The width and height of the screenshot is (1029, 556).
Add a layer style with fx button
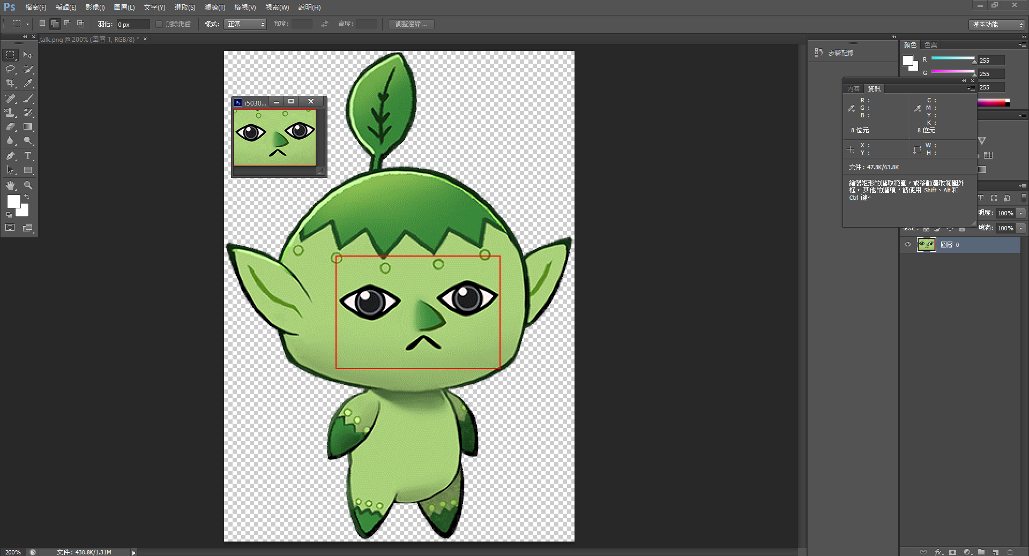(x=938, y=552)
